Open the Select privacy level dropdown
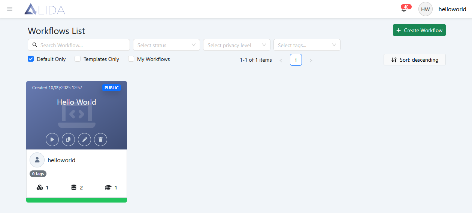The image size is (472, 213). (x=237, y=45)
